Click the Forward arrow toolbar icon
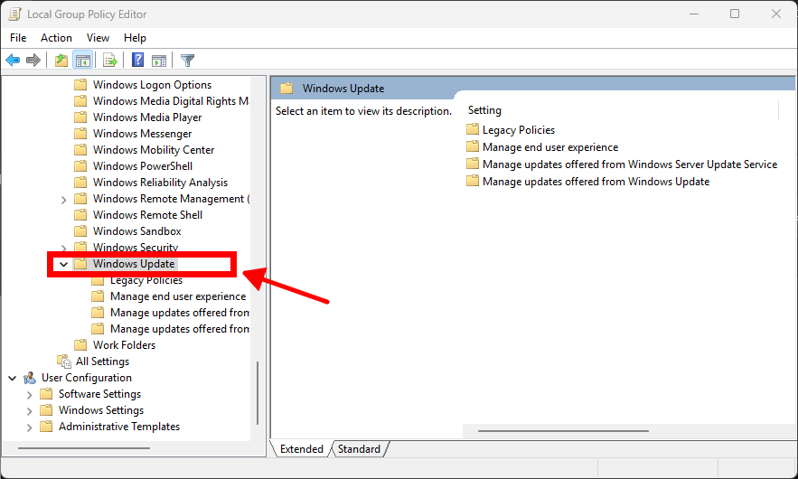The image size is (798, 479). pyautogui.click(x=33, y=61)
